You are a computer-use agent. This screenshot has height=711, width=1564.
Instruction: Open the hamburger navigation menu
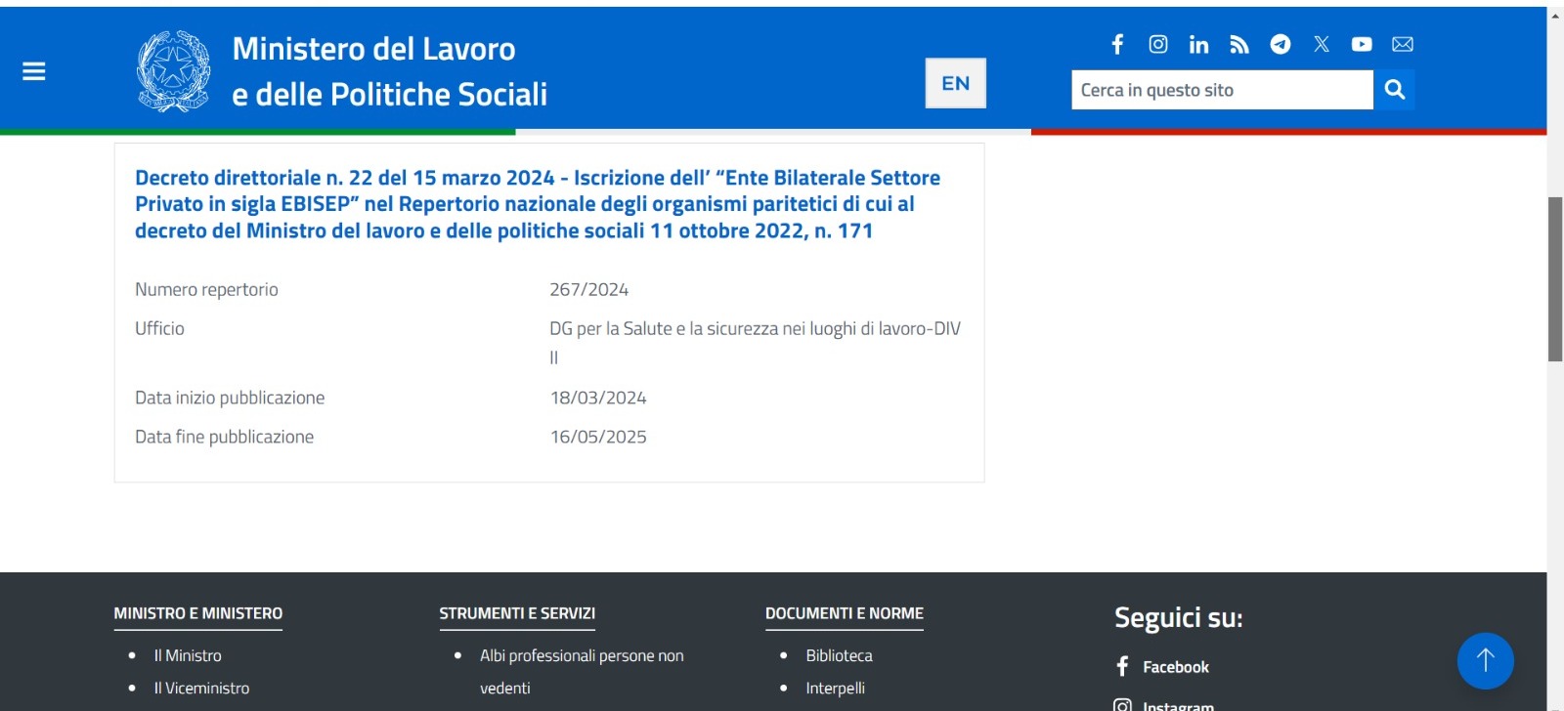34,71
